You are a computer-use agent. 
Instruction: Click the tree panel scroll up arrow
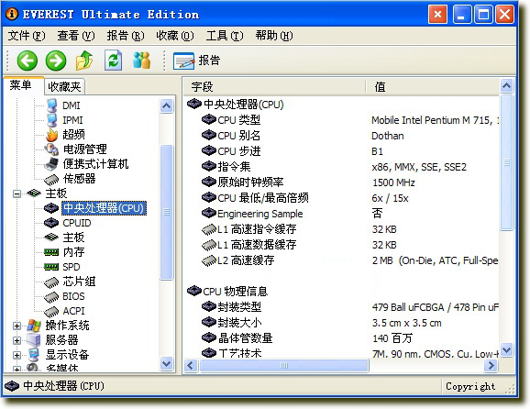[x=166, y=105]
